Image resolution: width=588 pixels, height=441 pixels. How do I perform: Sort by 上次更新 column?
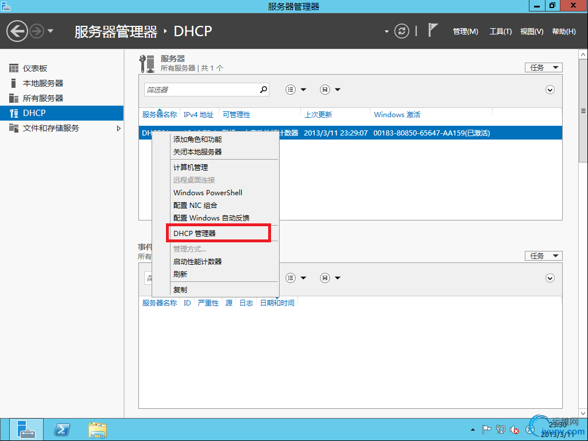[x=318, y=115]
